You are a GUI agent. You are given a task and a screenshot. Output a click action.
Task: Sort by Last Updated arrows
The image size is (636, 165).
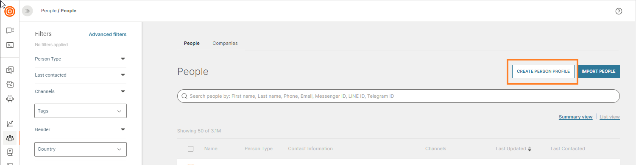(x=529, y=149)
